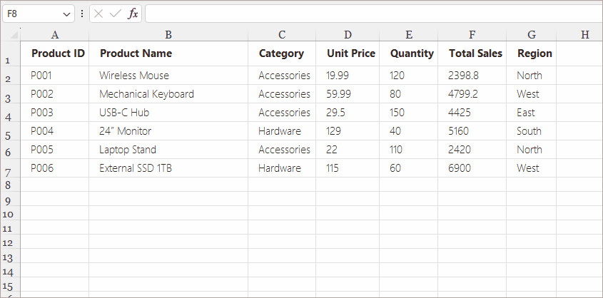
Task: Click the Total Sales header cell
Action: [472, 53]
